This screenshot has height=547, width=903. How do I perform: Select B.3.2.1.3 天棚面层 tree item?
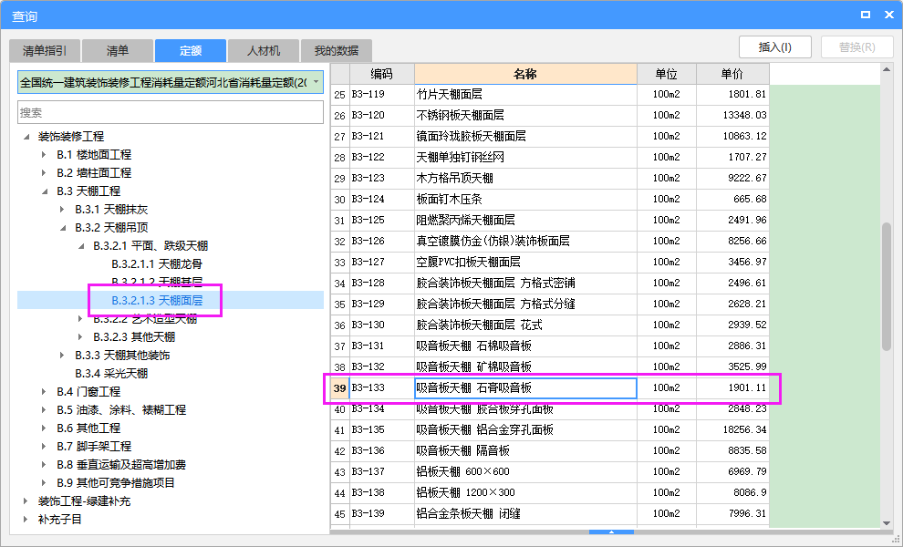pyautogui.click(x=157, y=301)
